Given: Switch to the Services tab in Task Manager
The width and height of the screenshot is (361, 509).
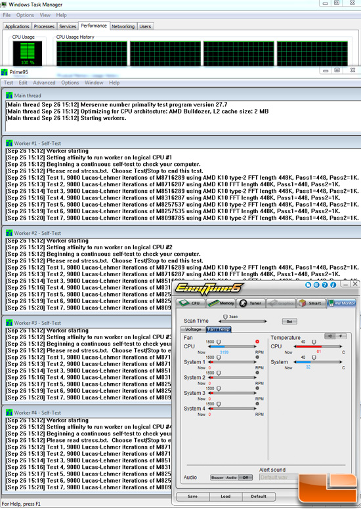Looking at the screenshot, I should pyautogui.click(x=68, y=26).
